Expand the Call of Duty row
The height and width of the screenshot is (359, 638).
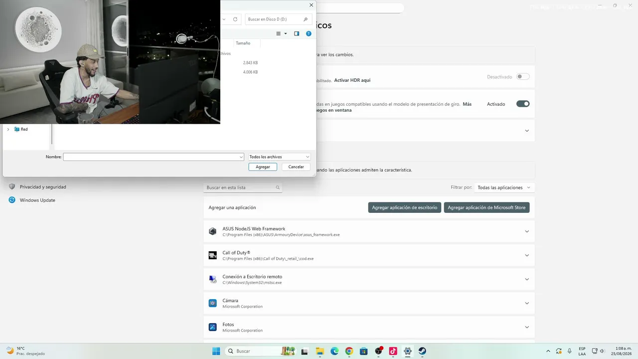(527, 255)
